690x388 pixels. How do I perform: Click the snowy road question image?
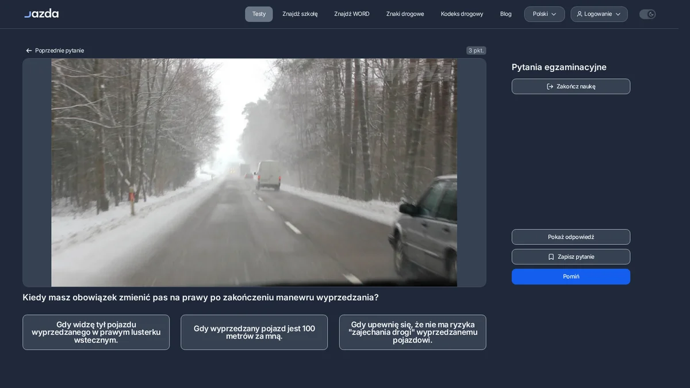(254, 172)
